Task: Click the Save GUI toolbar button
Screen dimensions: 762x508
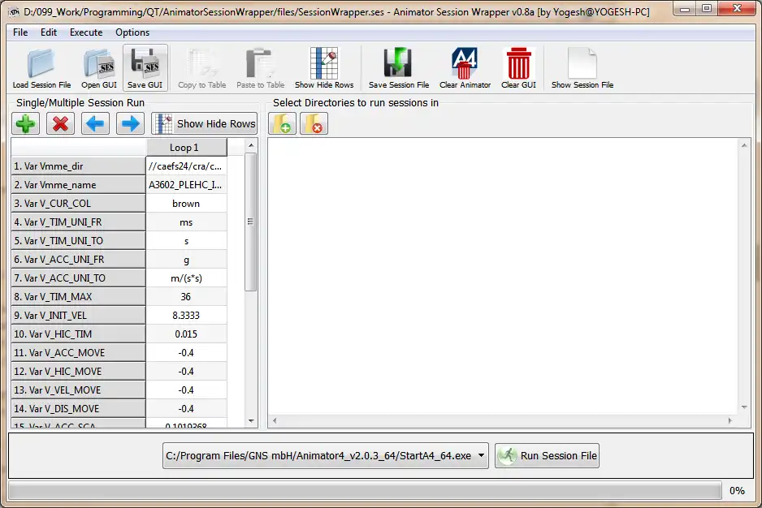Action: click(145, 68)
